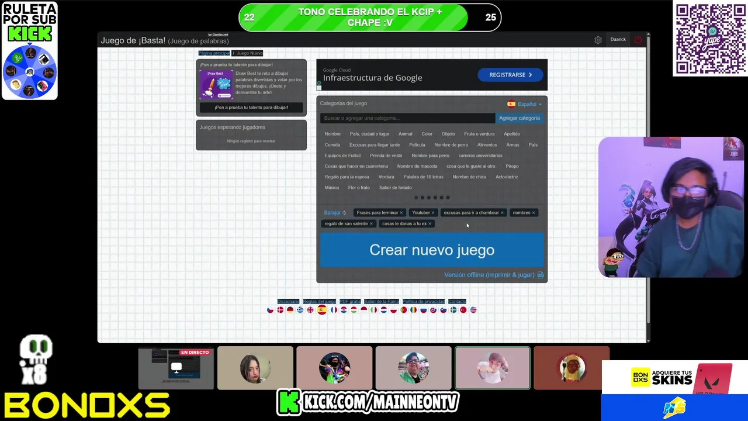
Task: Select the Polish flag icon
Action: click(x=394, y=310)
